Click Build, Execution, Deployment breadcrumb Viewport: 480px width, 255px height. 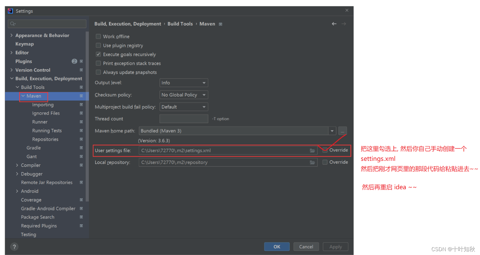[x=128, y=24]
